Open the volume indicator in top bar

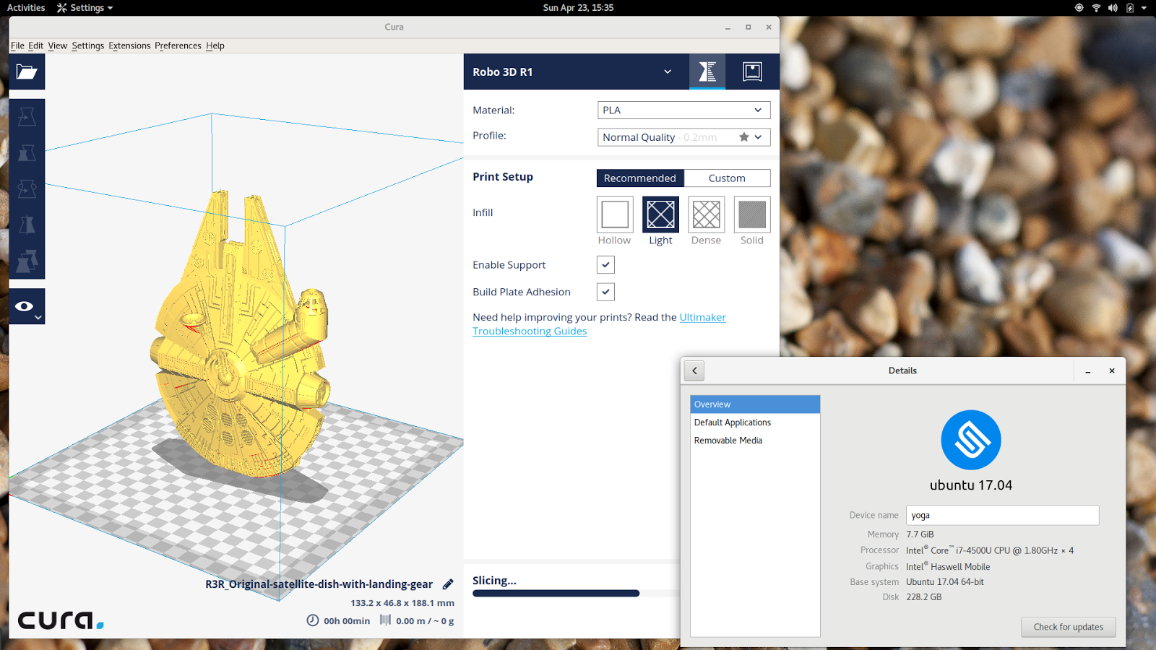[x=1113, y=8]
